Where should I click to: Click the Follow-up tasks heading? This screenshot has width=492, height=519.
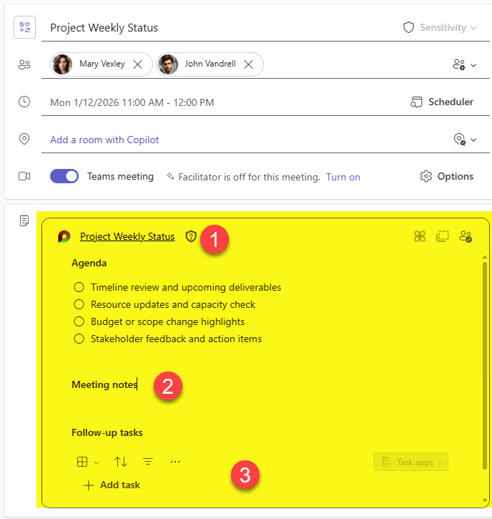click(x=107, y=432)
